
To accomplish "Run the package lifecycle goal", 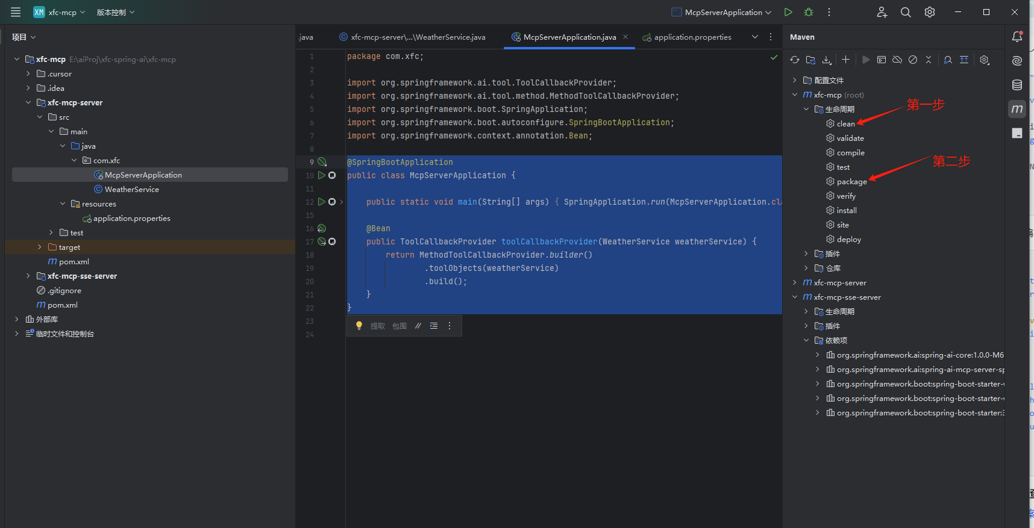I will tap(851, 182).
